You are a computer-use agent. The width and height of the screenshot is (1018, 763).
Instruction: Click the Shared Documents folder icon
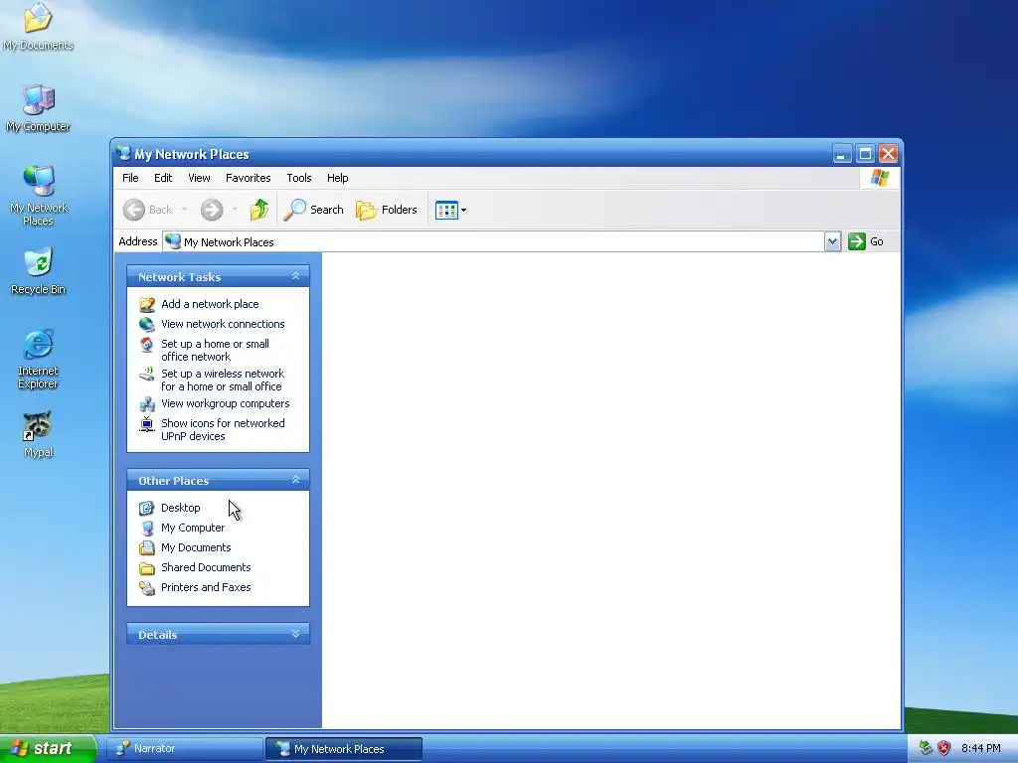tap(147, 568)
